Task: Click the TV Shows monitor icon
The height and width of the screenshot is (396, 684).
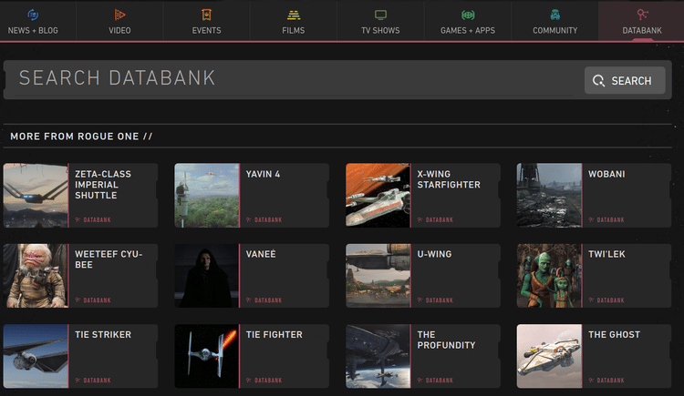Action: (380, 15)
